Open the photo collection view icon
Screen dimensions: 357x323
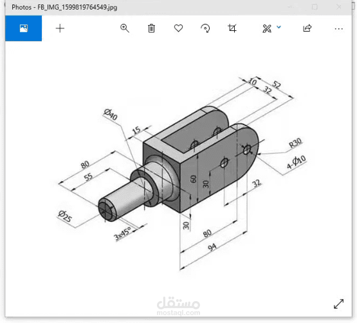[x=23, y=28]
